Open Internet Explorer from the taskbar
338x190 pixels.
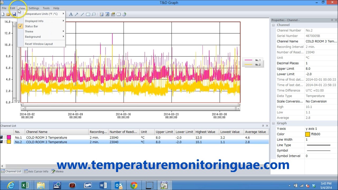[11, 185]
